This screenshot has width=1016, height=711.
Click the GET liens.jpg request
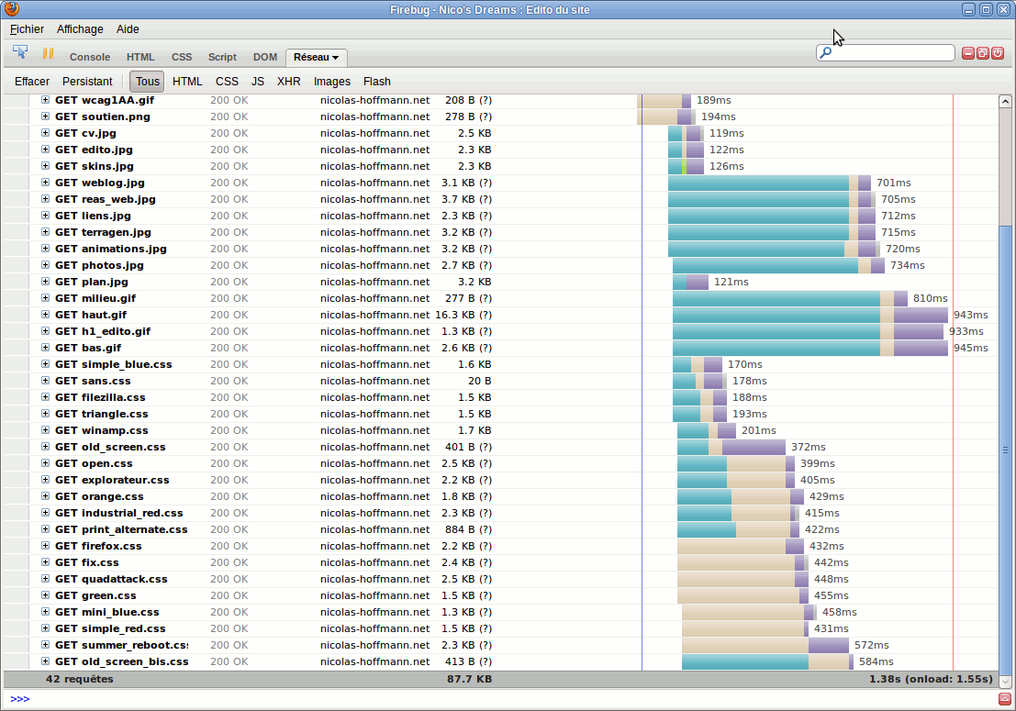tap(93, 216)
